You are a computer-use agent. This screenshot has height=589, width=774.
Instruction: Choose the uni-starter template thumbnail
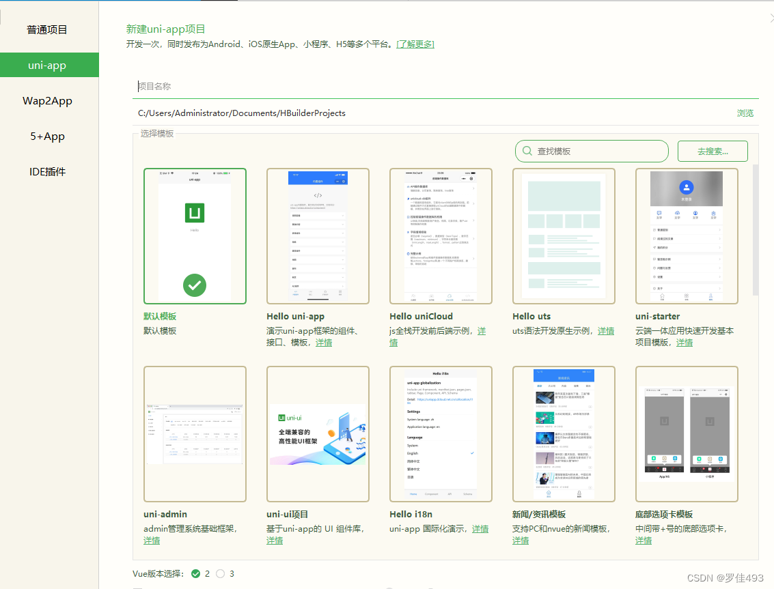(687, 235)
